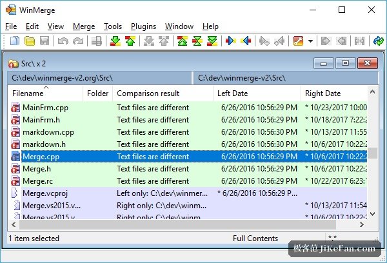Copy to right using blue arrow icon
Viewport: 387px width, 263px height.
pyautogui.click(x=231, y=41)
